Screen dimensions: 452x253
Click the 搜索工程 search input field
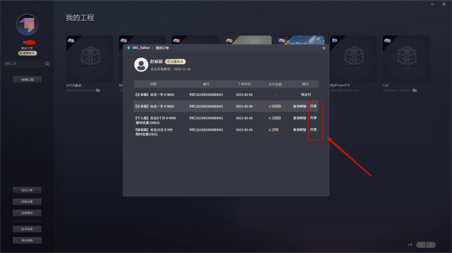(24, 64)
